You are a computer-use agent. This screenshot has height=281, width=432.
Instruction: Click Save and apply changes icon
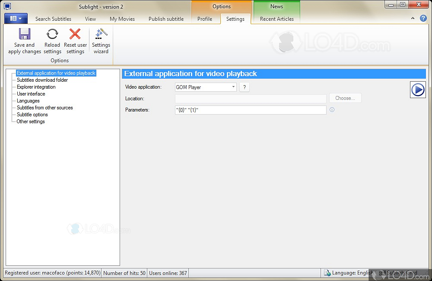[x=25, y=35]
